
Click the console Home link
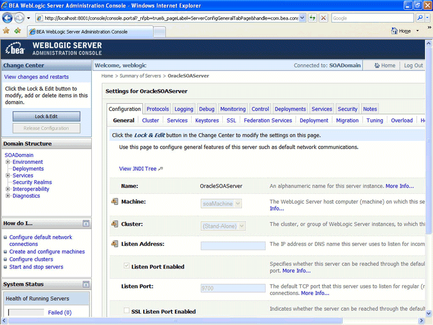(385, 65)
